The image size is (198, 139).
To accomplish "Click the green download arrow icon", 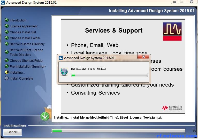I will pyautogui.click(x=45, y=116).
